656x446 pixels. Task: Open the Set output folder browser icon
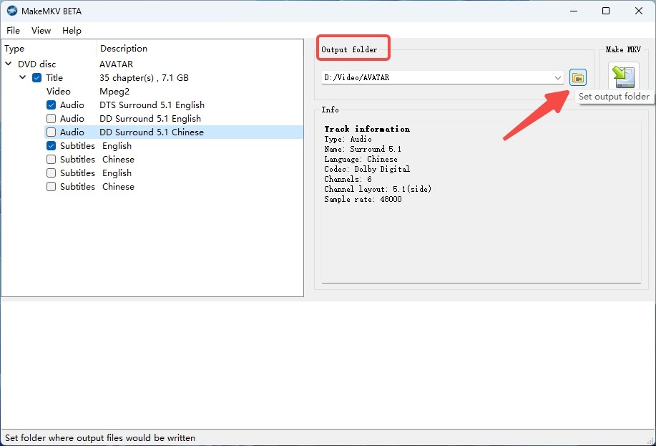coord(578,77)
